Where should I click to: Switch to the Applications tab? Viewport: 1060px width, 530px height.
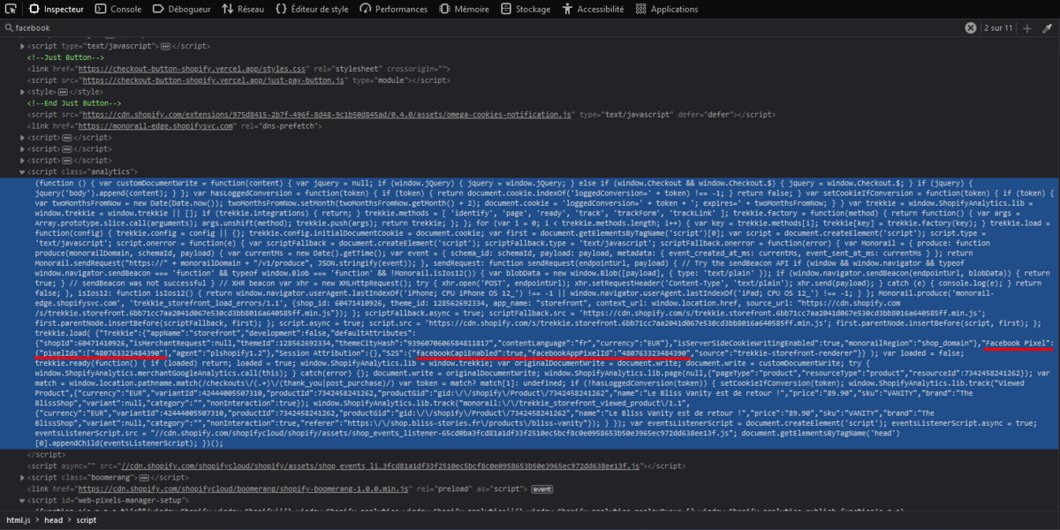(666, 9)
